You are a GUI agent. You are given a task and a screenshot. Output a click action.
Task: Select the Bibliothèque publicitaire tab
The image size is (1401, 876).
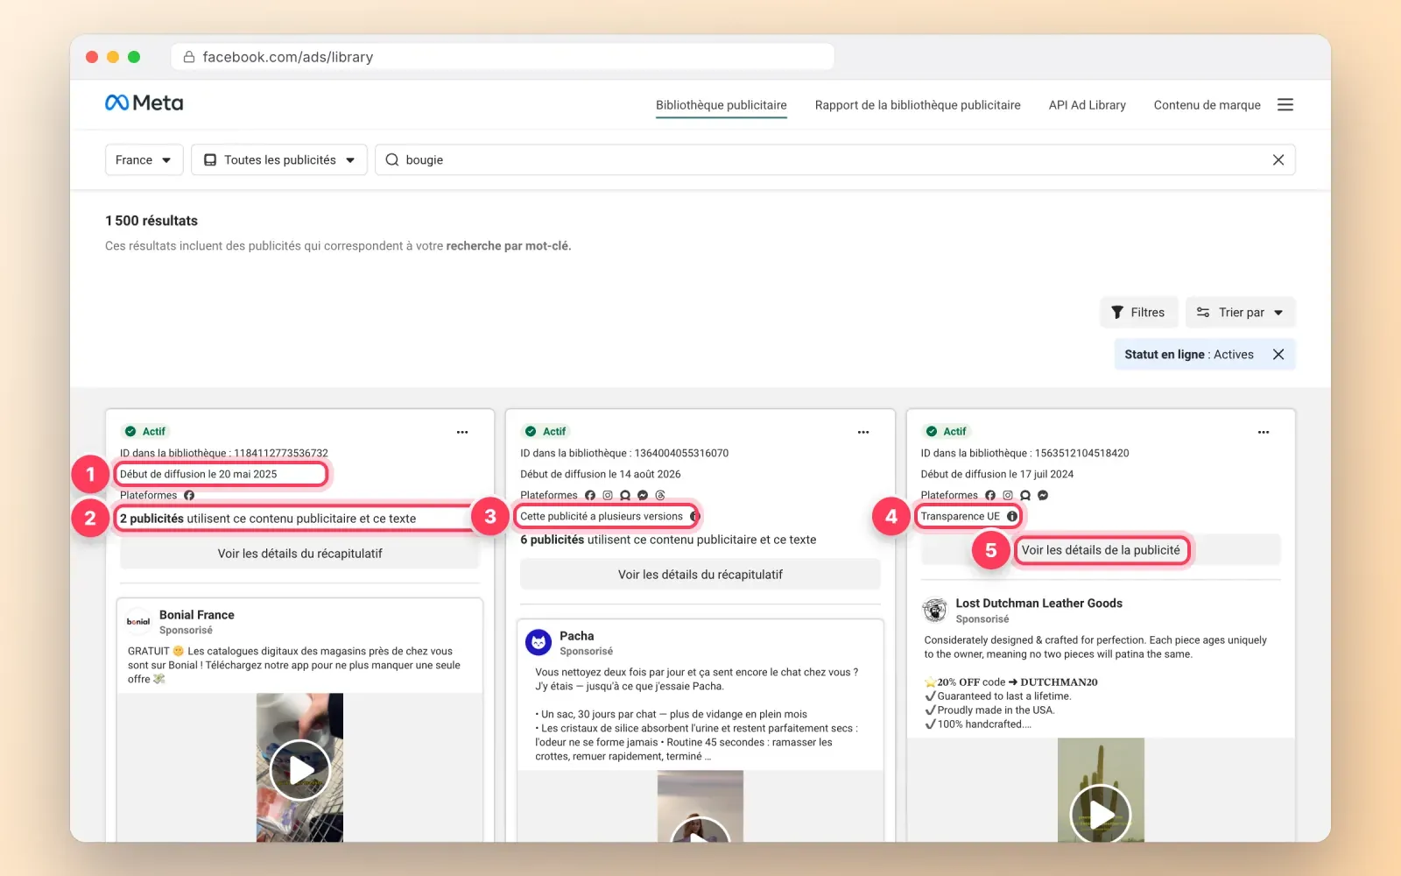[x=721, y=105]
